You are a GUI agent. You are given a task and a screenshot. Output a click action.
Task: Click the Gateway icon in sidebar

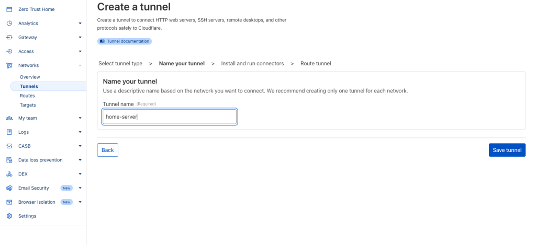9,38
